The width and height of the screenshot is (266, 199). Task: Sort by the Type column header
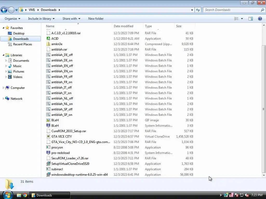click(x=159, y=26)
